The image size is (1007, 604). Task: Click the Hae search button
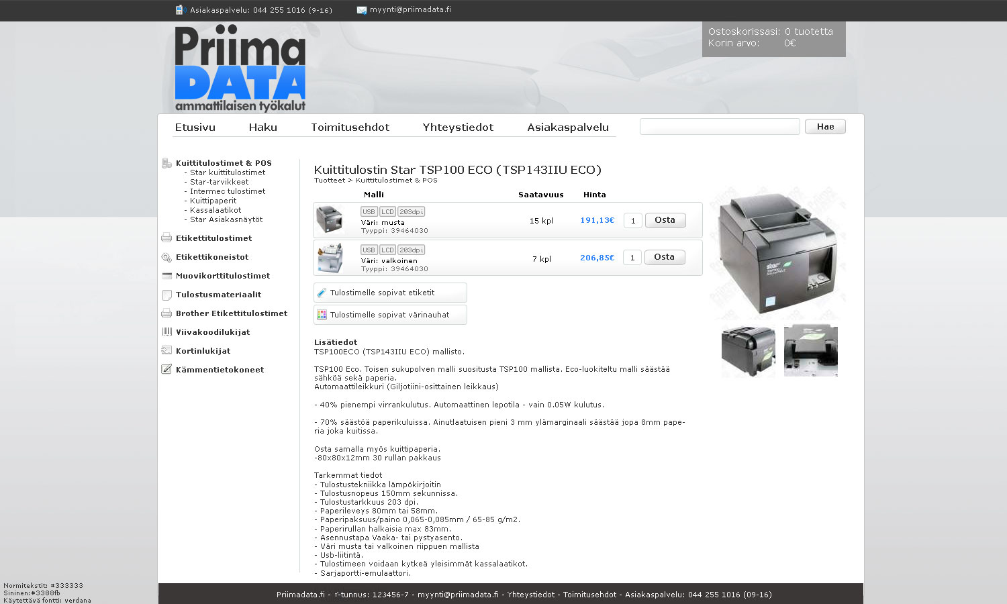(826, 127)
